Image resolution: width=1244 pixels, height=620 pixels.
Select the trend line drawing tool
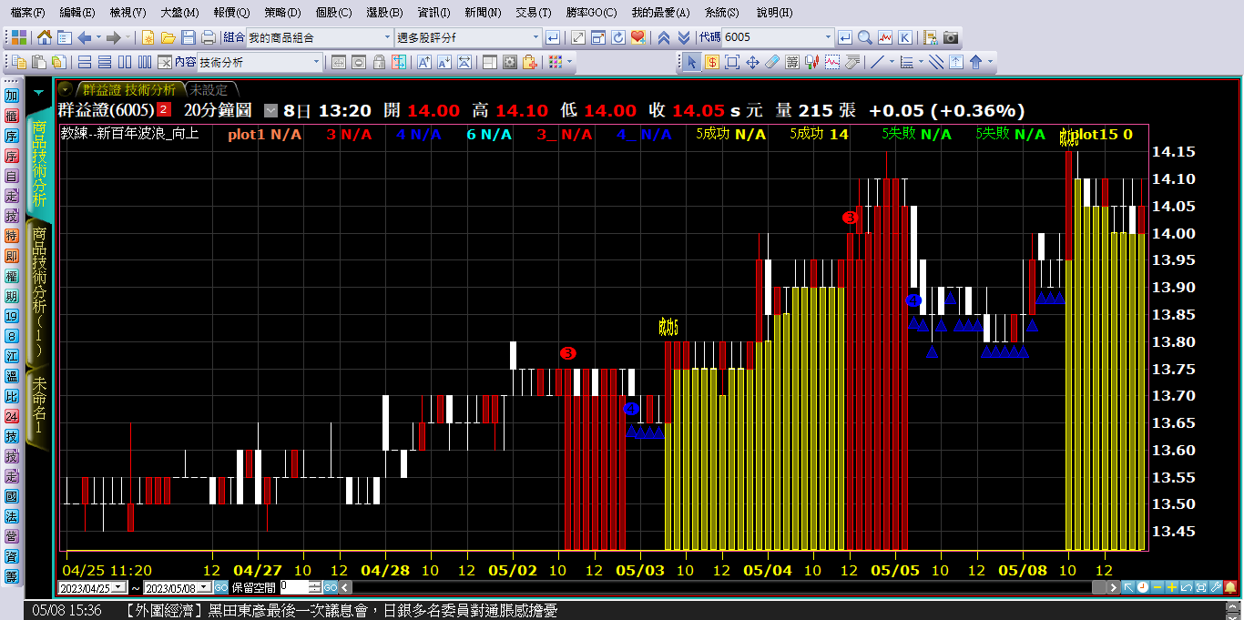(877, 62)
